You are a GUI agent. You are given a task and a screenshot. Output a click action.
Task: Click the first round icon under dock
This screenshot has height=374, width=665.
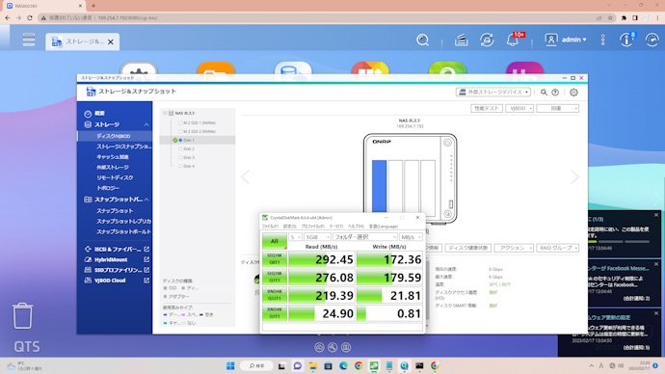point(319,348)
